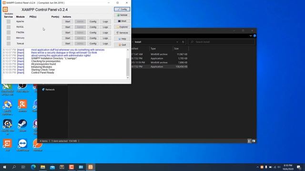Open the Mercury Config menu
This screenshot has width=305, height=171.
click(93, 38)
